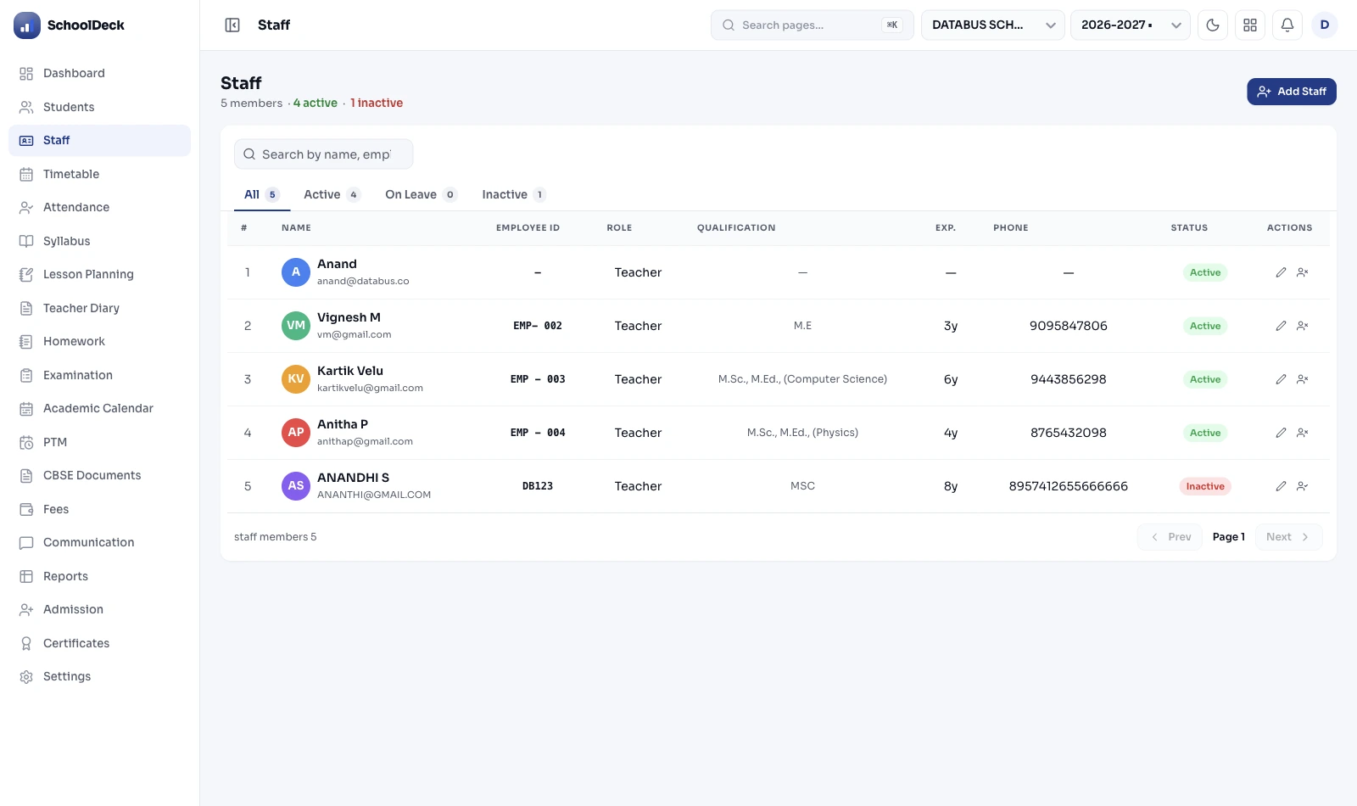Open Students in the sidebar
1357x806 pixels.
click(x=99, y=107)
